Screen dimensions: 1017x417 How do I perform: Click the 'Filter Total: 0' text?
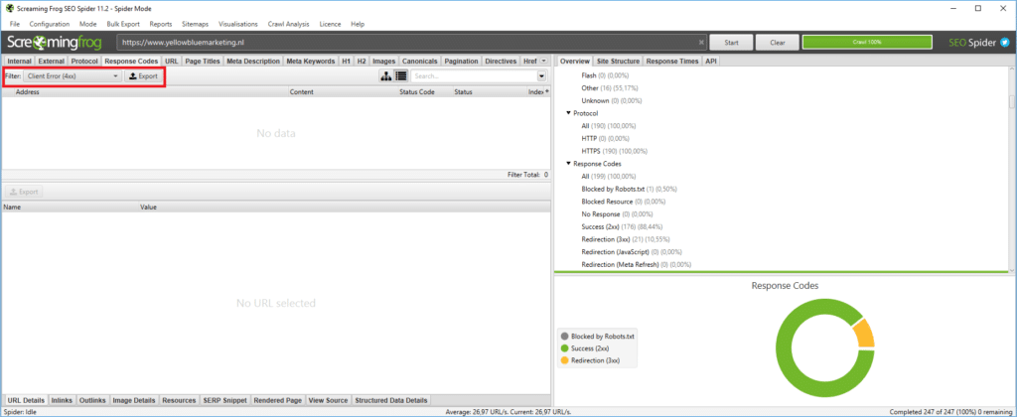pos(527,175)
